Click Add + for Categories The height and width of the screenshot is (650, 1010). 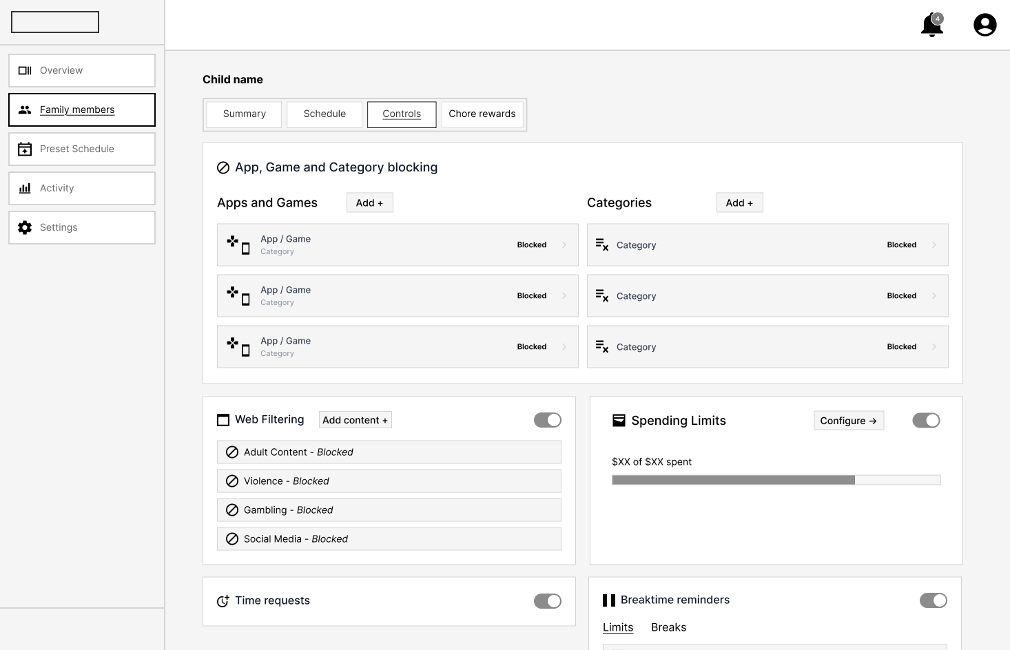pos(740,202)
